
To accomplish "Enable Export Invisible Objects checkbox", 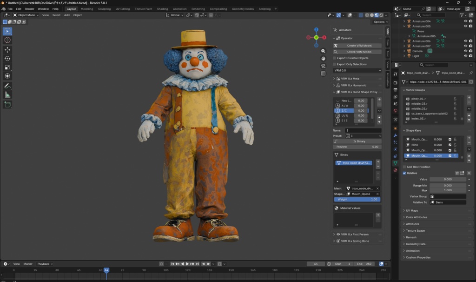I will point(335,58).
